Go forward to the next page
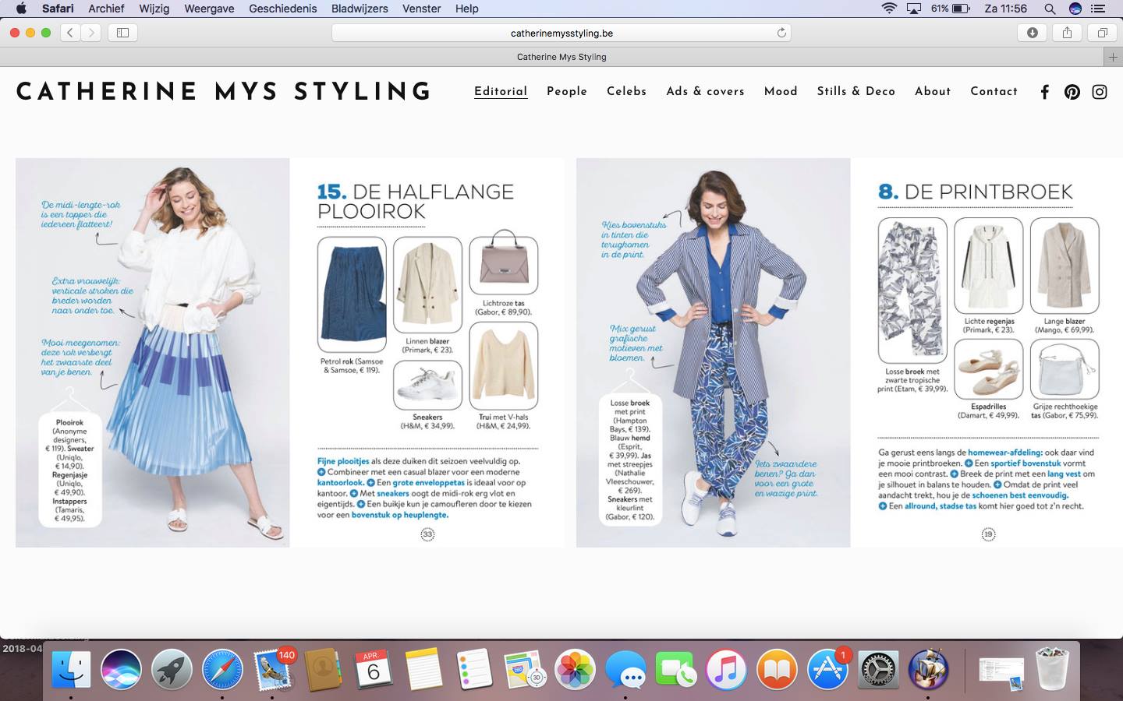The image size is (1123, 701). pyautogui.click(x=91, y=33)
